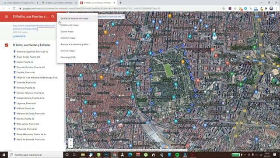Reload the page in Chrome
Screen dimensions: 280x158
point(14,8)
